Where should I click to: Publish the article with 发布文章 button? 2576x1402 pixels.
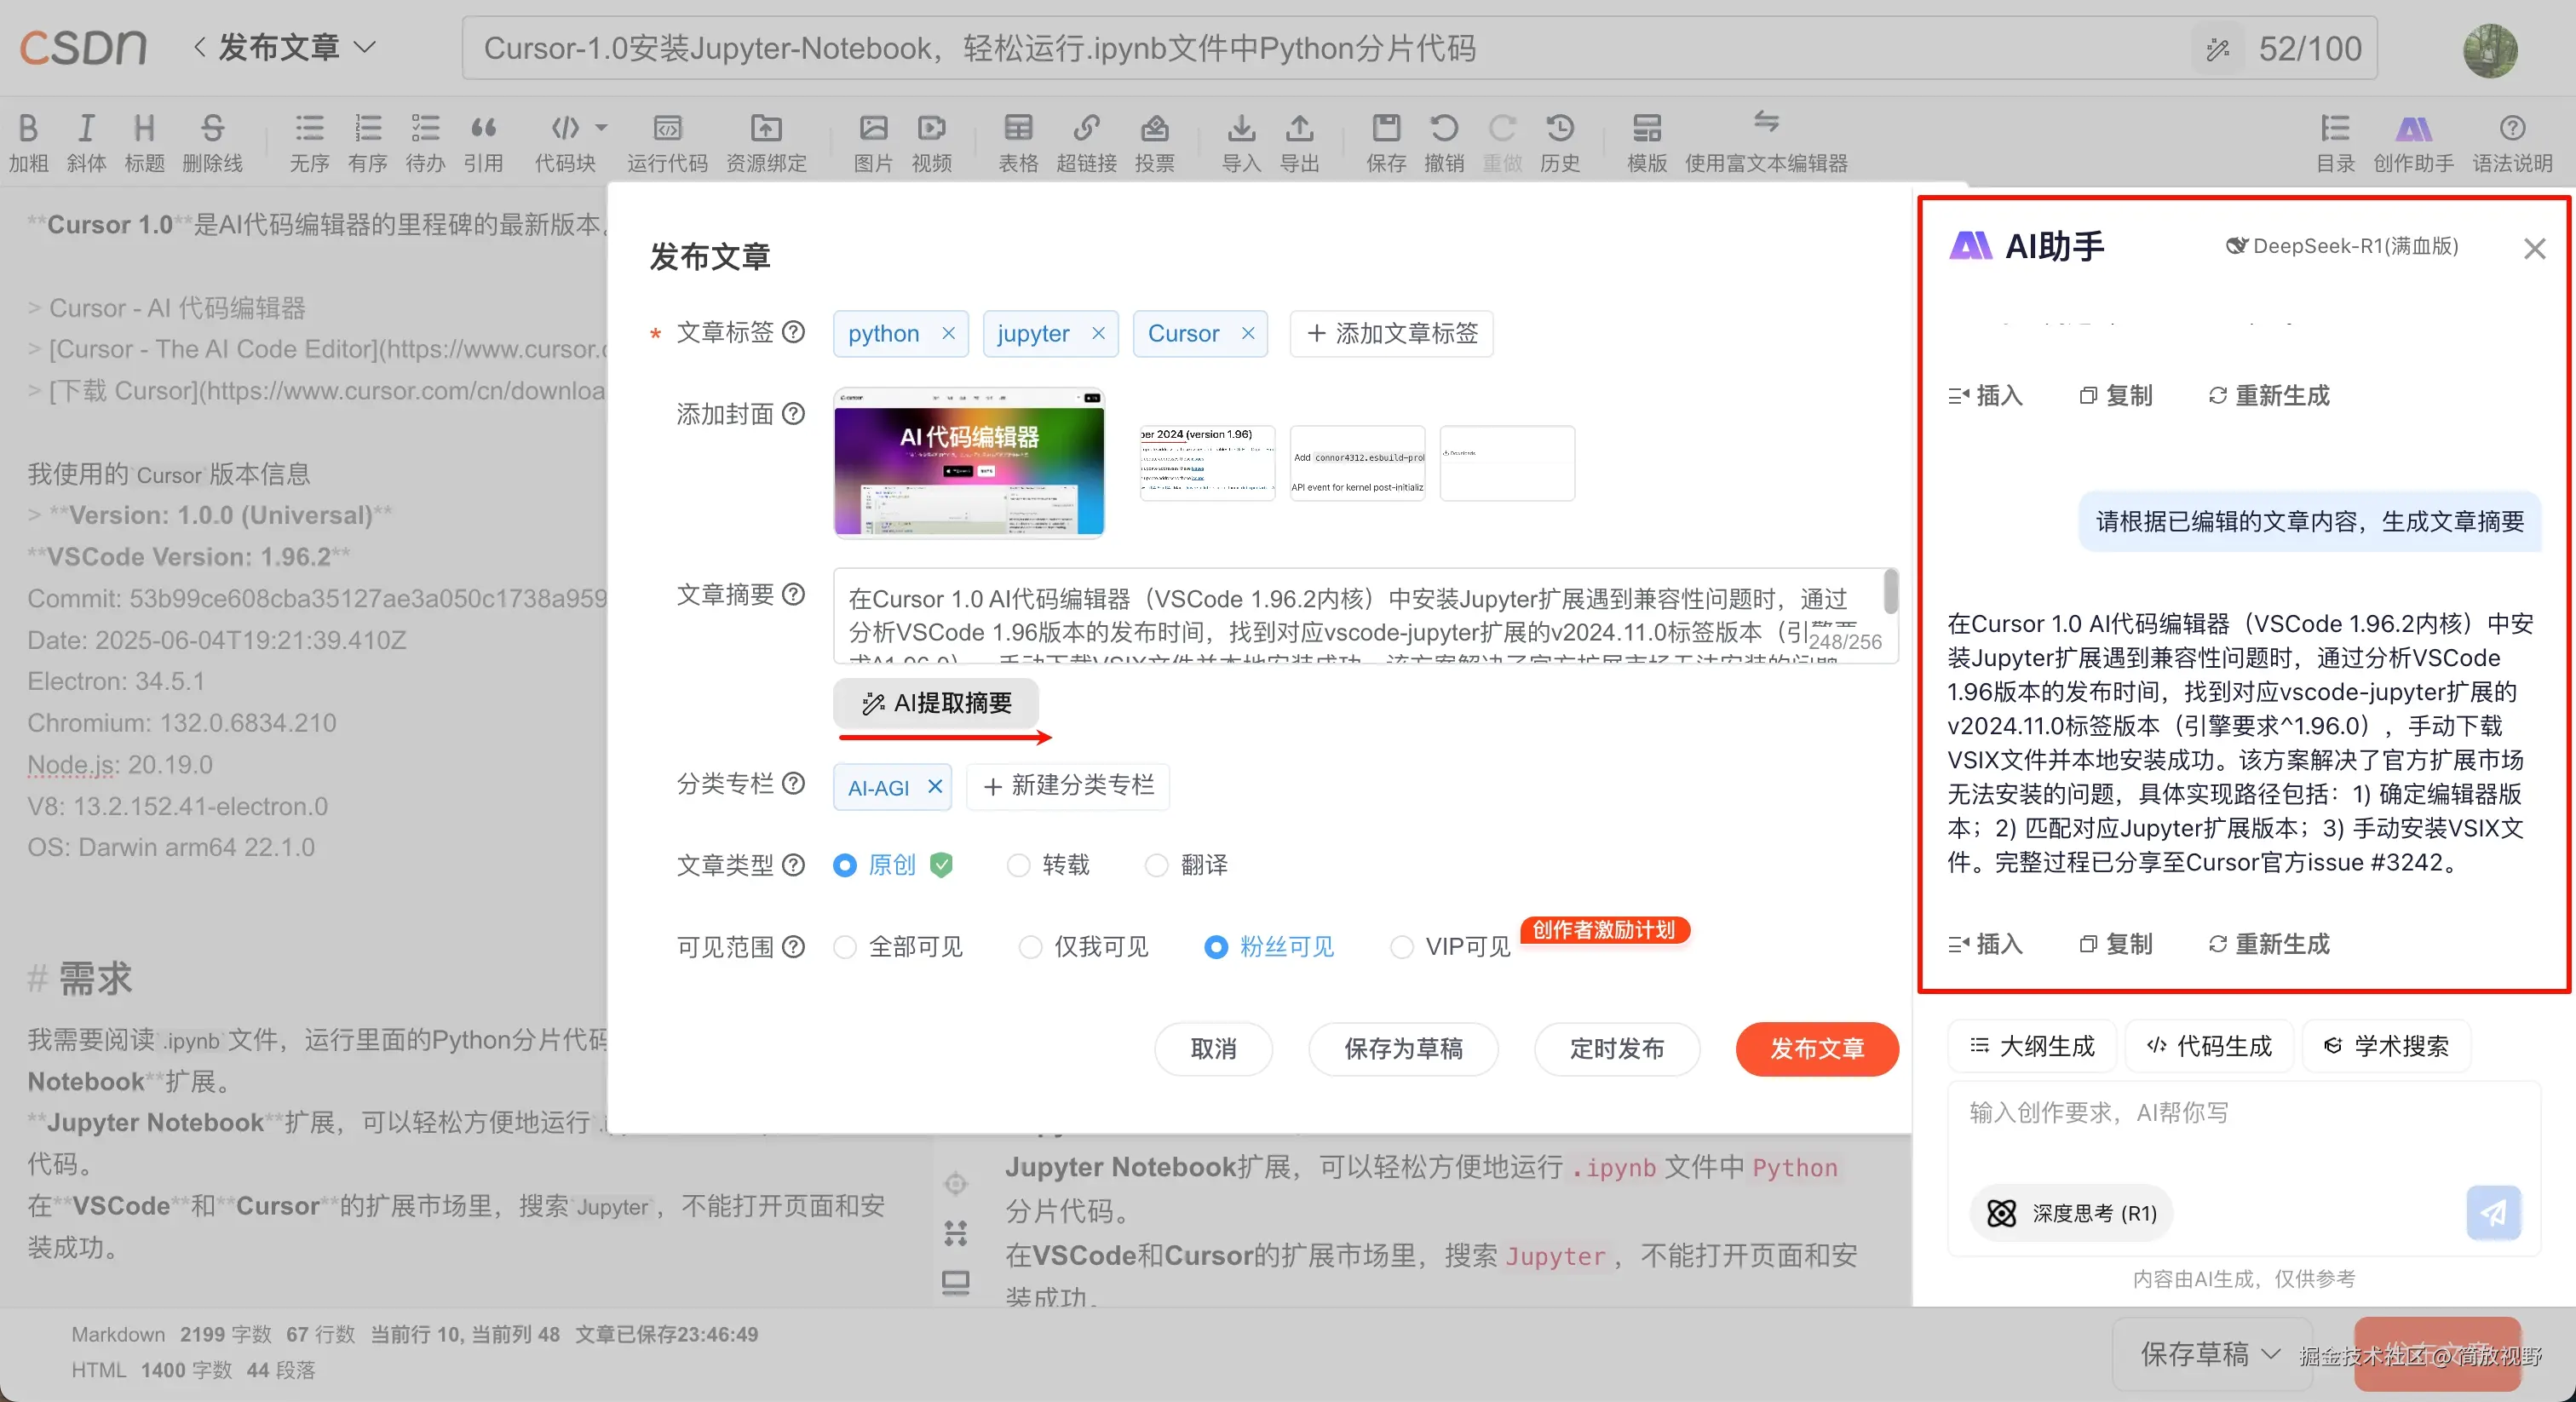pos(1817,1049)
